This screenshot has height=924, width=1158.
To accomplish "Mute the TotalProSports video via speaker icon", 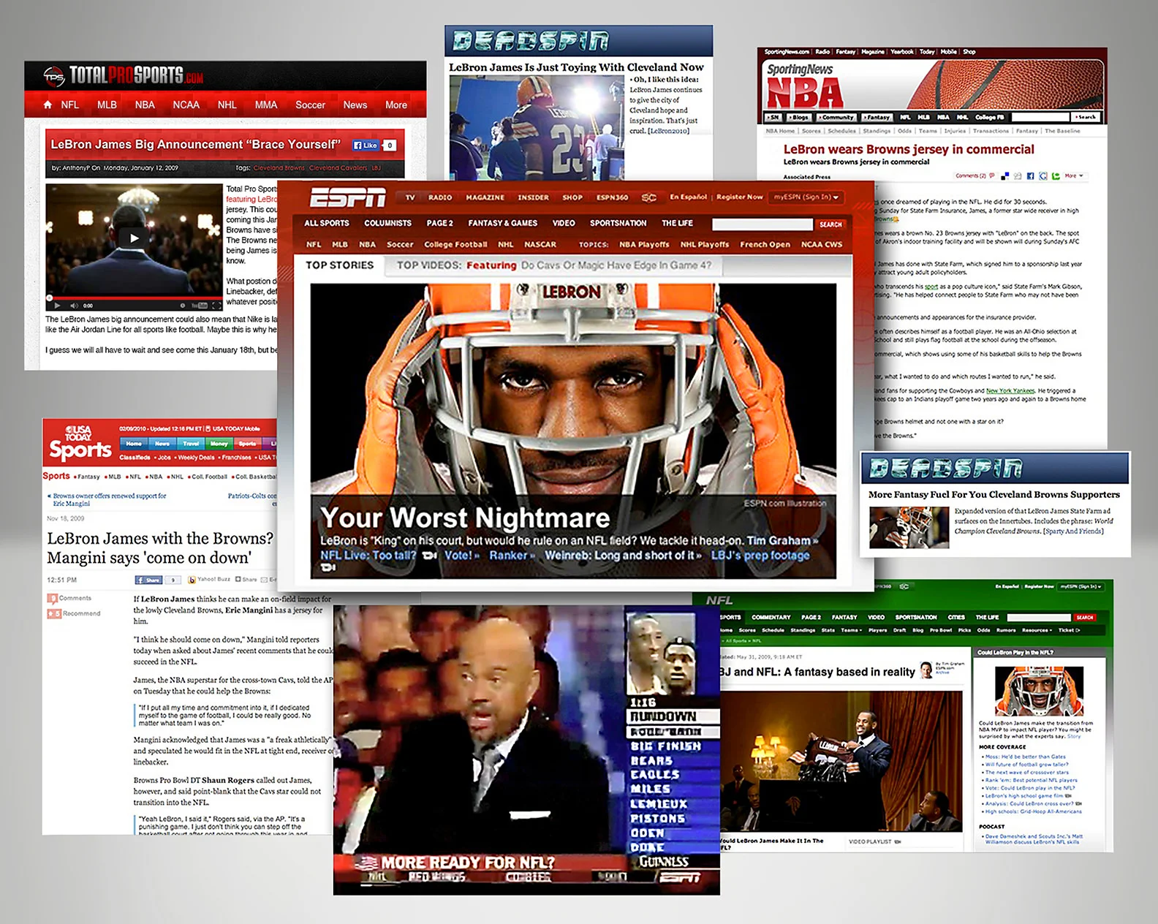I will 74,305.
